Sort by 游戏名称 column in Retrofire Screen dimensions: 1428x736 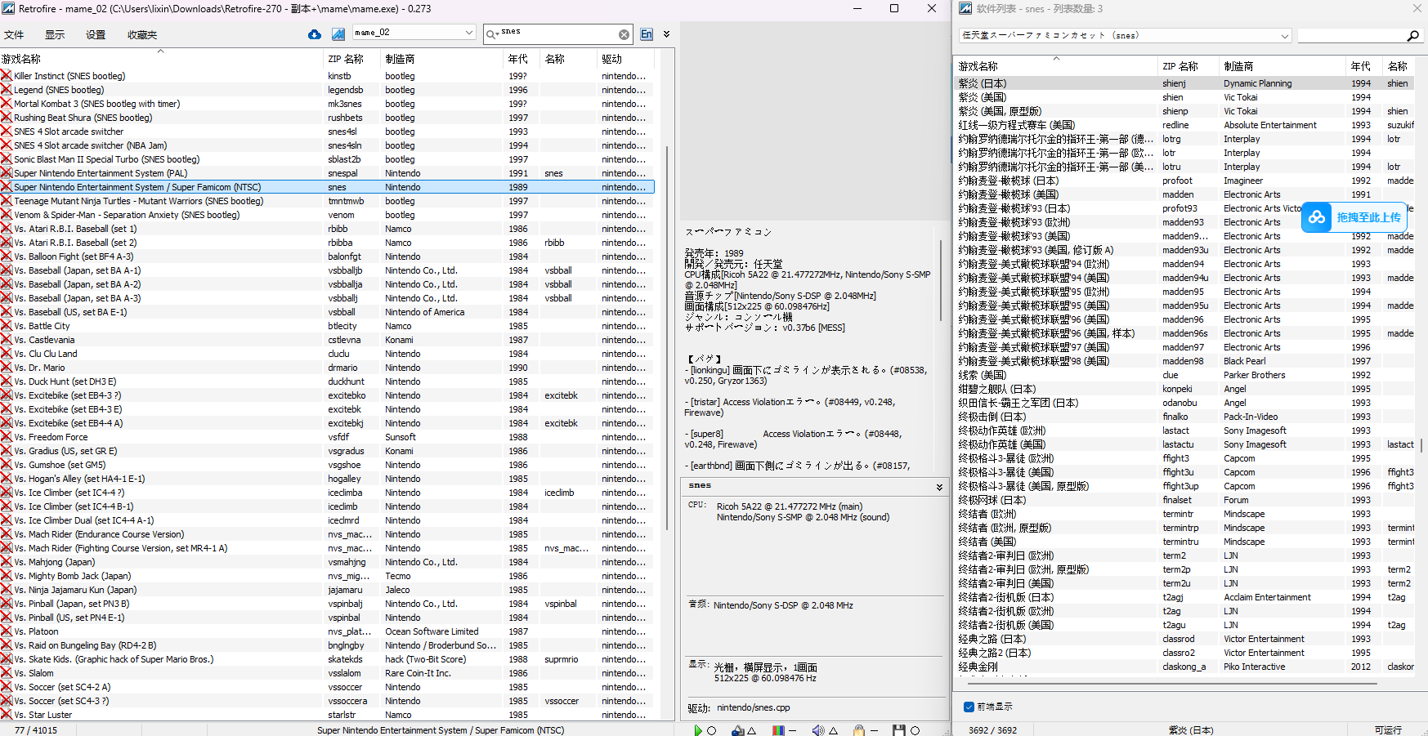[x=161, y=59]
